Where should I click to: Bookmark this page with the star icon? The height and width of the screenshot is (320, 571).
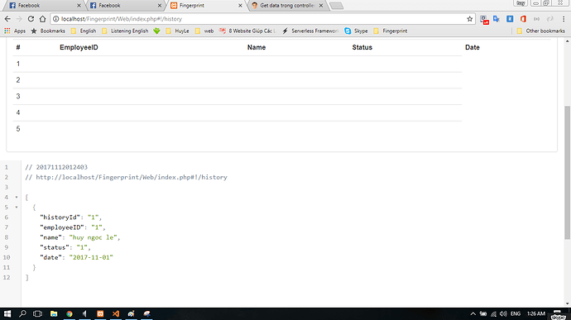click(x=470, y=19)
